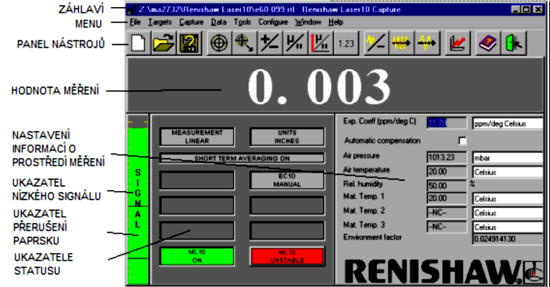The image size is (550, 287).
Task: Close the Renishaw Laser10 Capture window
Action: pyautogui.click(x=537, y=9)
